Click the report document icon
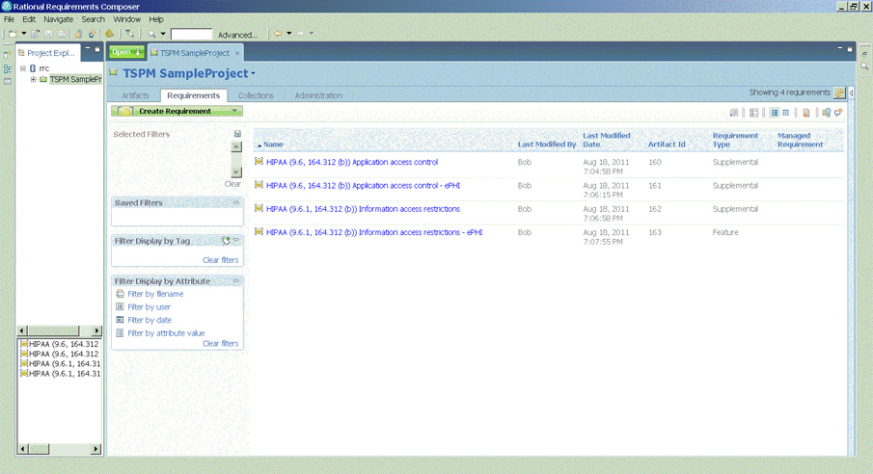873x474 pixels. pyautogui.click(x=805, y=113)
